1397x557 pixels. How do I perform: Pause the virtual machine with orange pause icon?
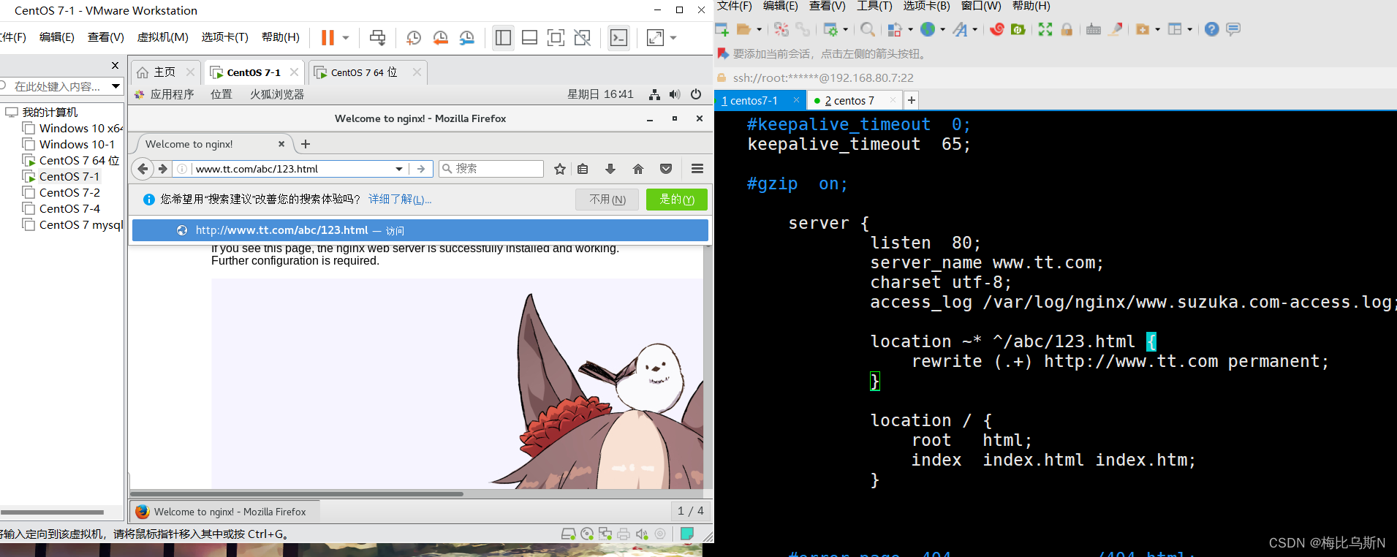tap(328, 37)
